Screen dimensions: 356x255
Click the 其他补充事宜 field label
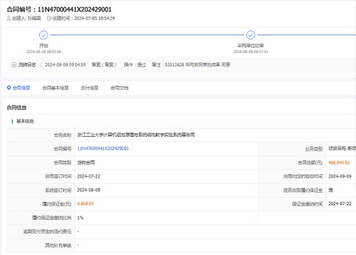pos(58,245)
